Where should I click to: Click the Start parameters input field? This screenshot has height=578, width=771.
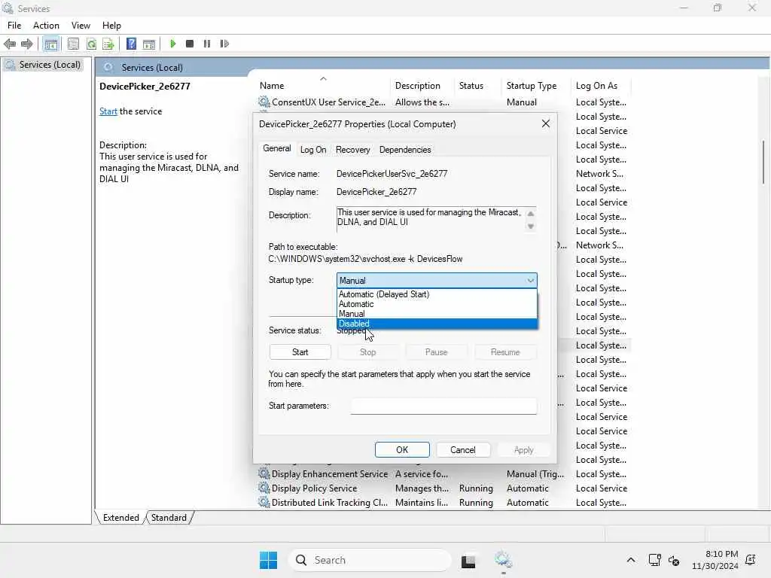443,406
